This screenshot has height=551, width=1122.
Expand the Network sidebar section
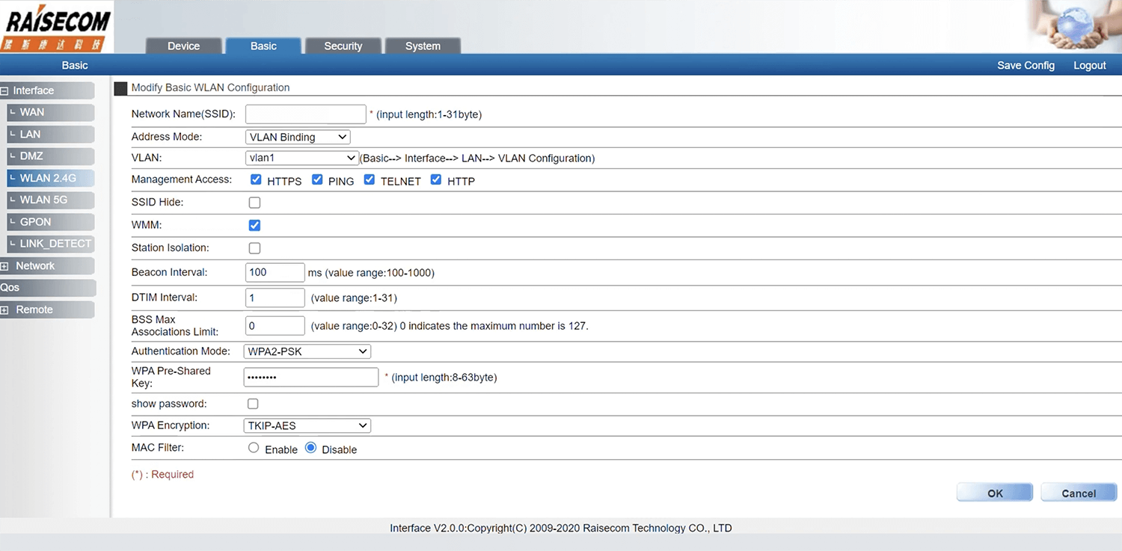coord(5,266)
